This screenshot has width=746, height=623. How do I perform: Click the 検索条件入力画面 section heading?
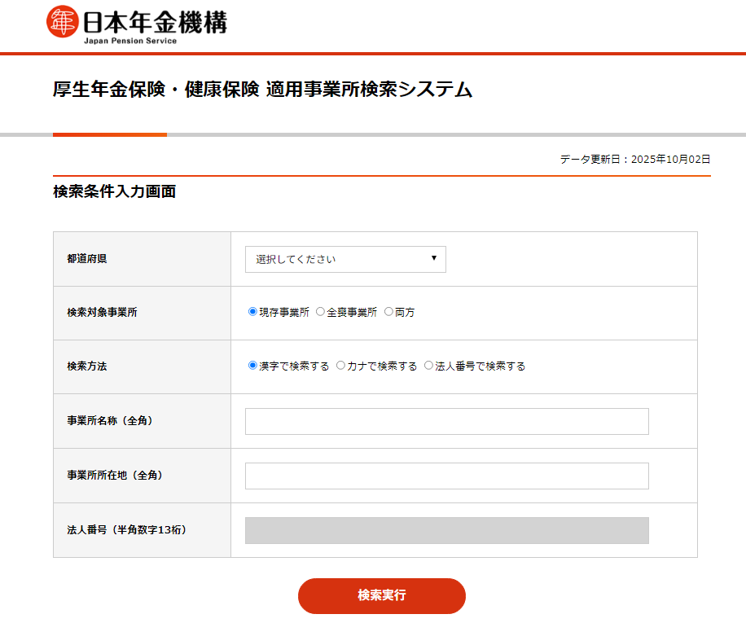(114, 192)
